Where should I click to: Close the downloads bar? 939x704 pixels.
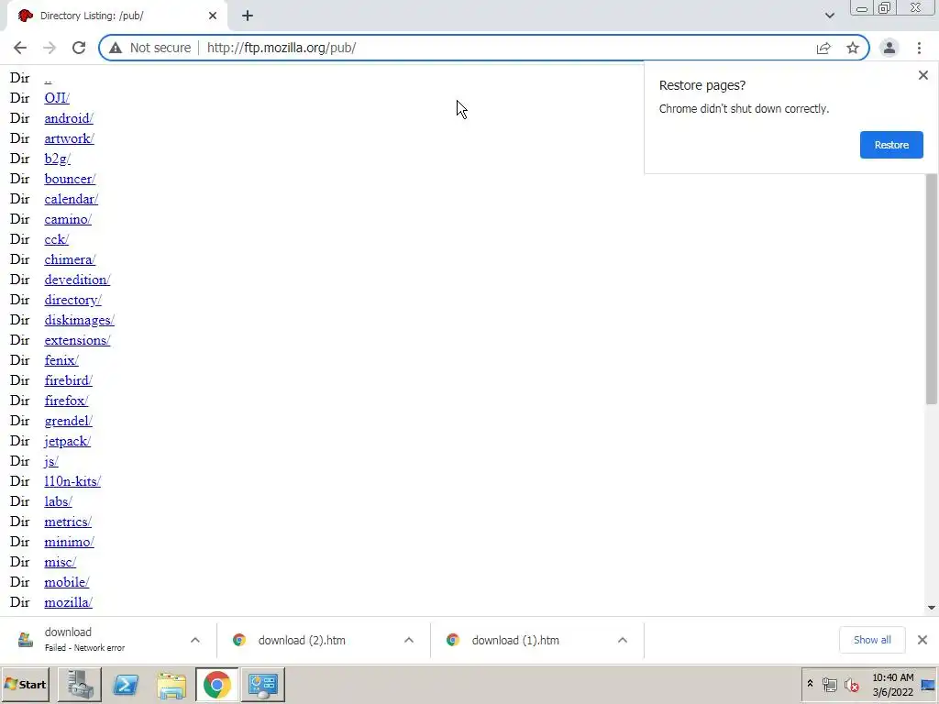[922, 640]
